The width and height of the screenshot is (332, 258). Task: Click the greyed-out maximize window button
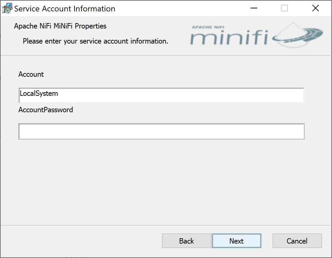click(x=284, y=8)
